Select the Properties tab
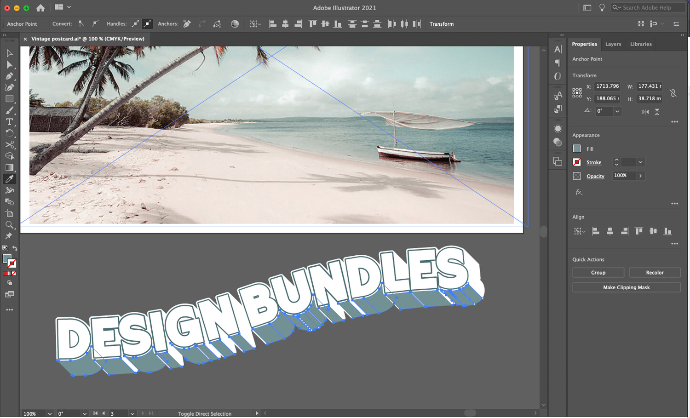 (x=584, y=44)
